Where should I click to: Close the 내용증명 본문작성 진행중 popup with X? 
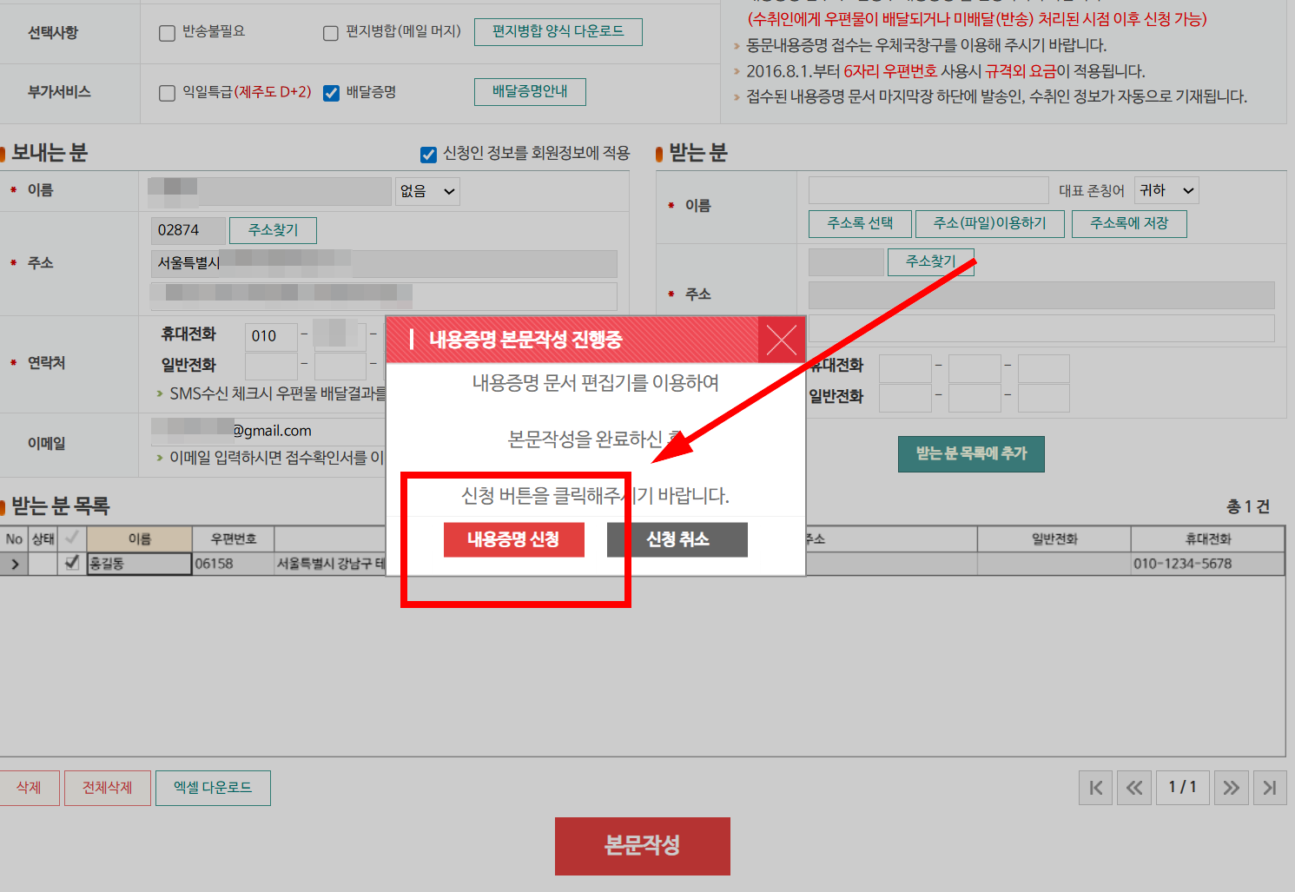(x=781, y=340)
